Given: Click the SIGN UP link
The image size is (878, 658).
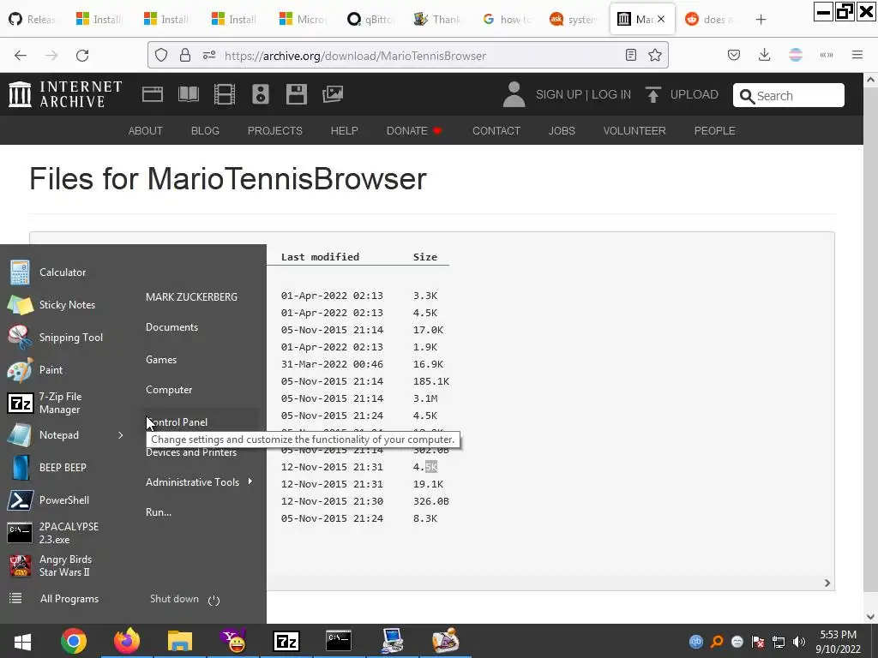Looking at the screenshot, I should [x=558, y=94].
